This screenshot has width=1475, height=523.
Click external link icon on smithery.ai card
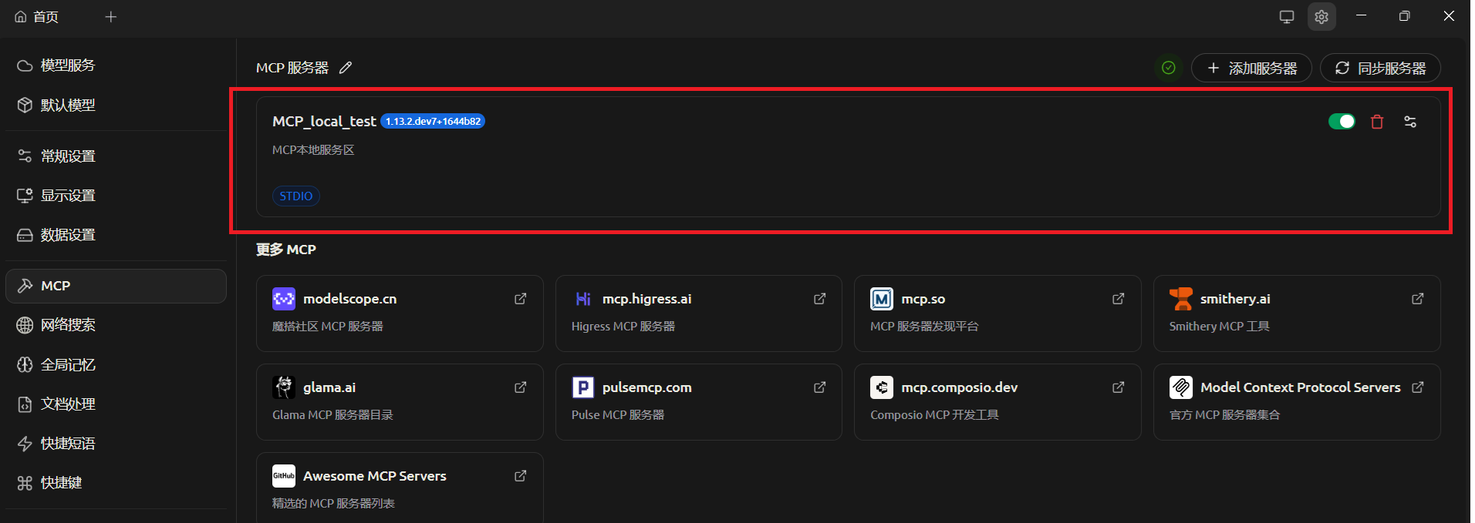tap(1418, 299)
